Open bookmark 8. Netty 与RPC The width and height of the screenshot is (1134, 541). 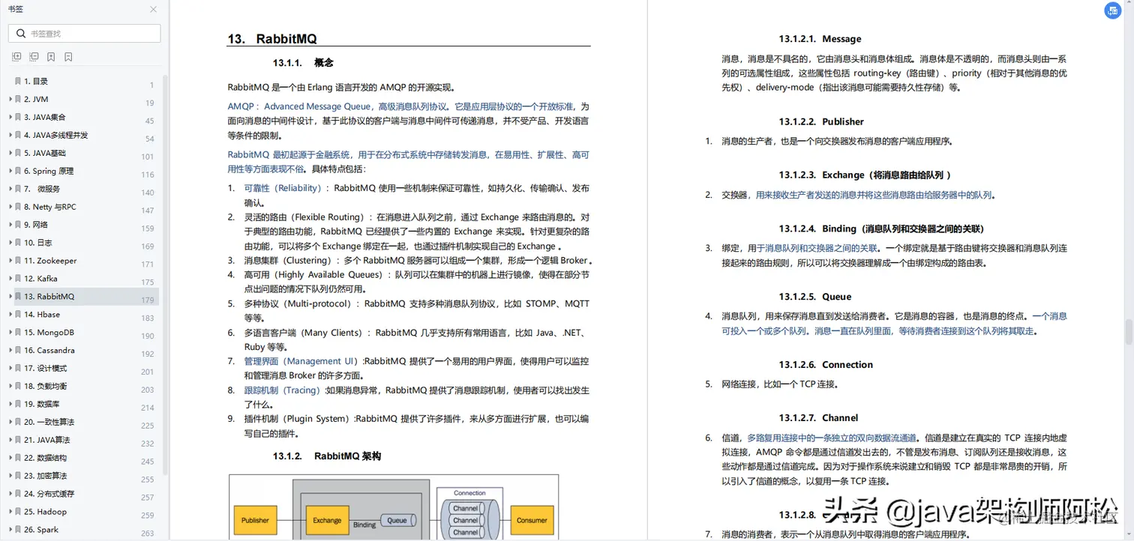[x=50, y=207]
